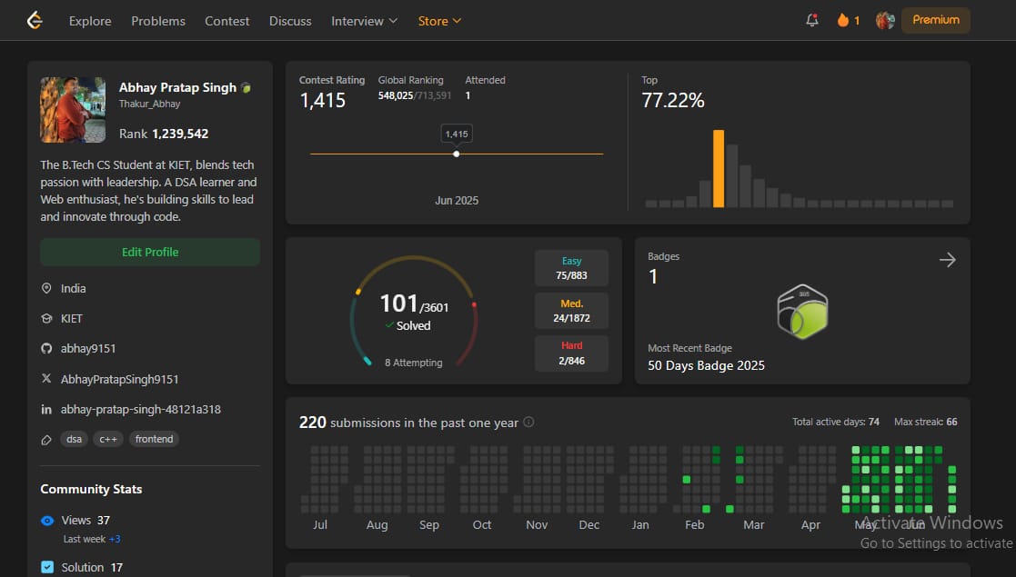This screenshot has height=577, width=1016.
Task: Open the Explore menu item
Action: [x=90, y=21]
